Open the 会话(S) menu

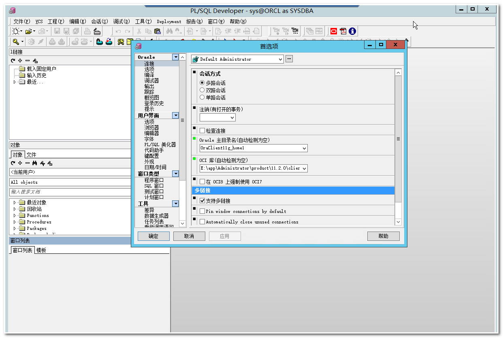(x=99, y=21)
